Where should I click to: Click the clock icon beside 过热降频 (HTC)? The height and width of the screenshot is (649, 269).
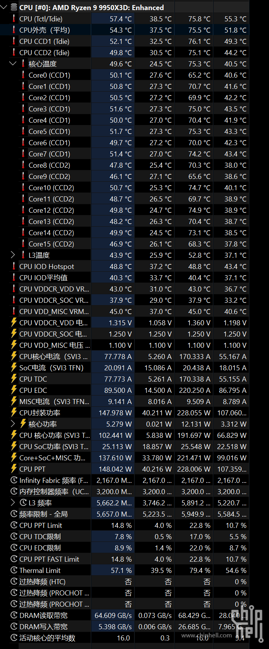tap(14, 581)
